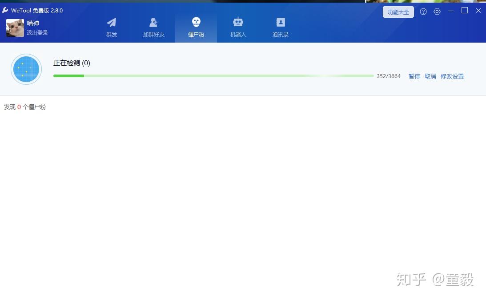Screen dimensions: 486x300
Task: Click the 暂停 pause link
Action: [x=414, y=76]
